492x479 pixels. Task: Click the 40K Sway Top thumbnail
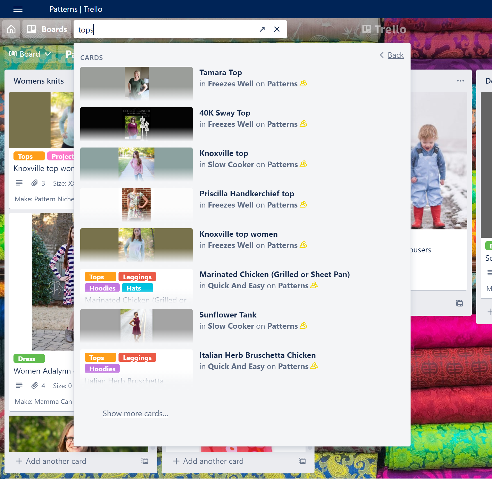tap(136, 124)
